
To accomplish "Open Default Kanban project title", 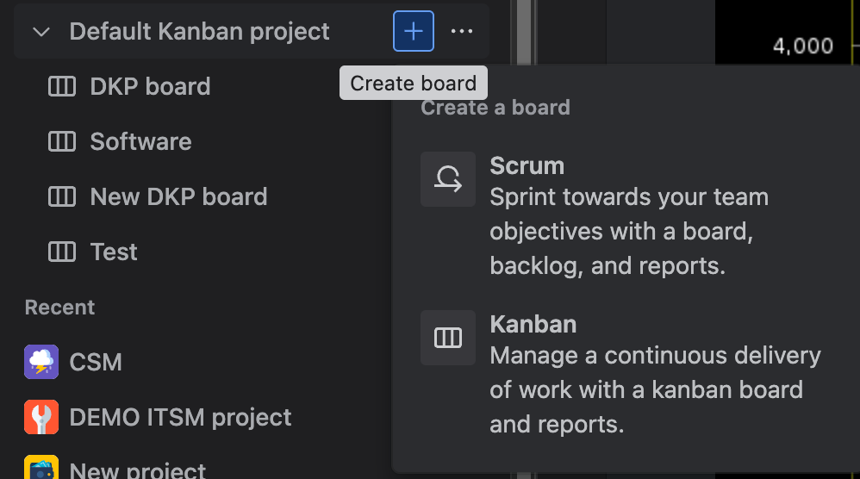I will tap(199, 32).
